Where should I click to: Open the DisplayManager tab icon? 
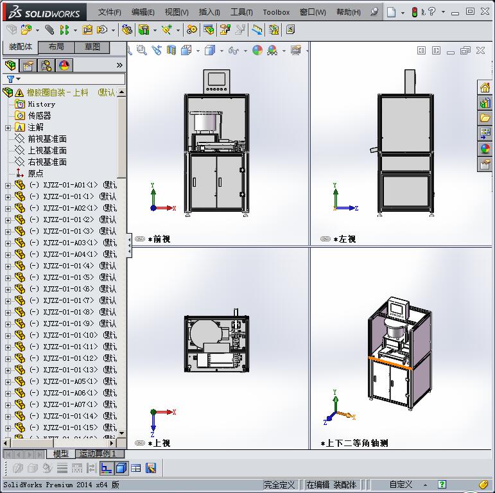pos(64,65)
